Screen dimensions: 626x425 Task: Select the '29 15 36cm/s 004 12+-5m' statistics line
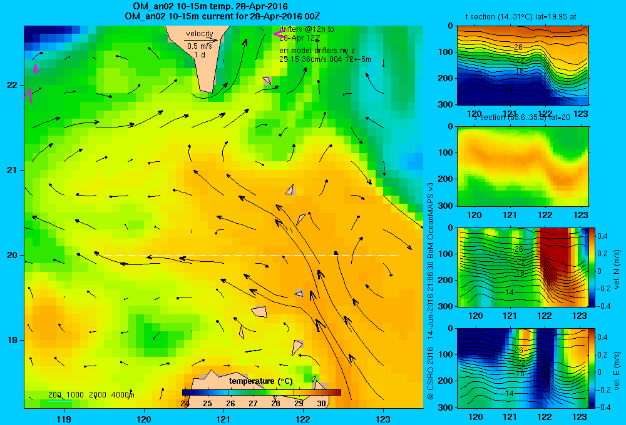325,59
